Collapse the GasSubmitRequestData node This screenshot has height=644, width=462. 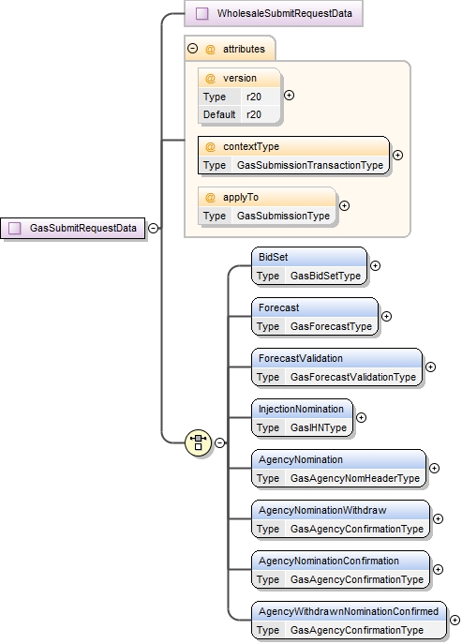(x=153, y=228)
